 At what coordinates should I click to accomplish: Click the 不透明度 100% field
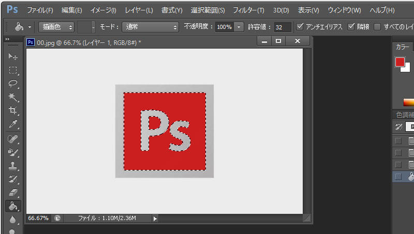pos(224,27)
